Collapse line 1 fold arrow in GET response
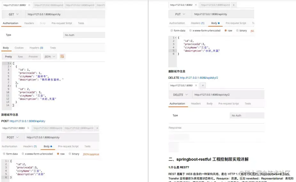 [x=10, y=63]
